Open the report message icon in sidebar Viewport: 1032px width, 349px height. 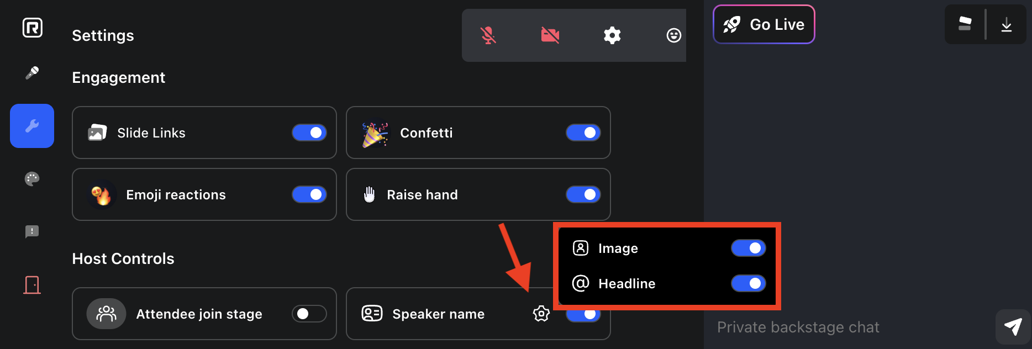[32, 231]
